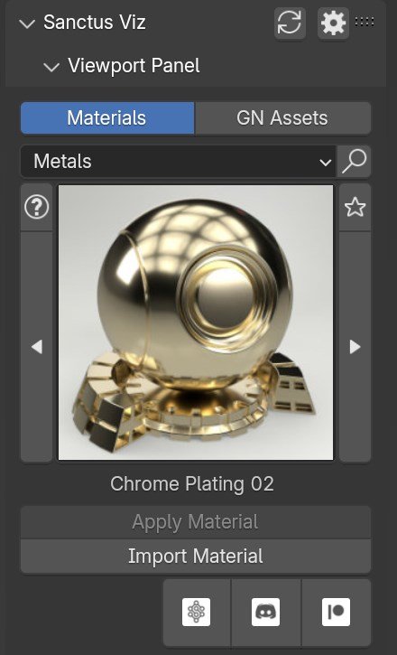Collapse the Sanctus Viz panel
397x655 pixels.
click(x=27, y=23)
